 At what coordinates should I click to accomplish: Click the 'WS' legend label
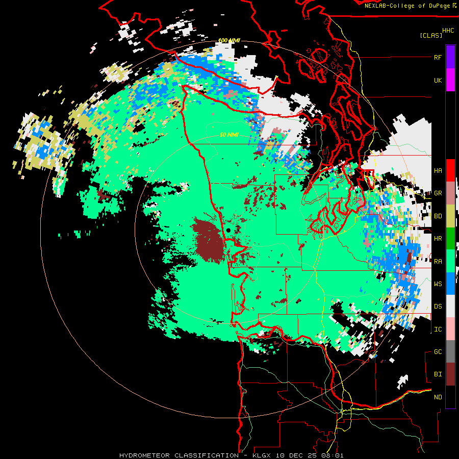(438, 284)
